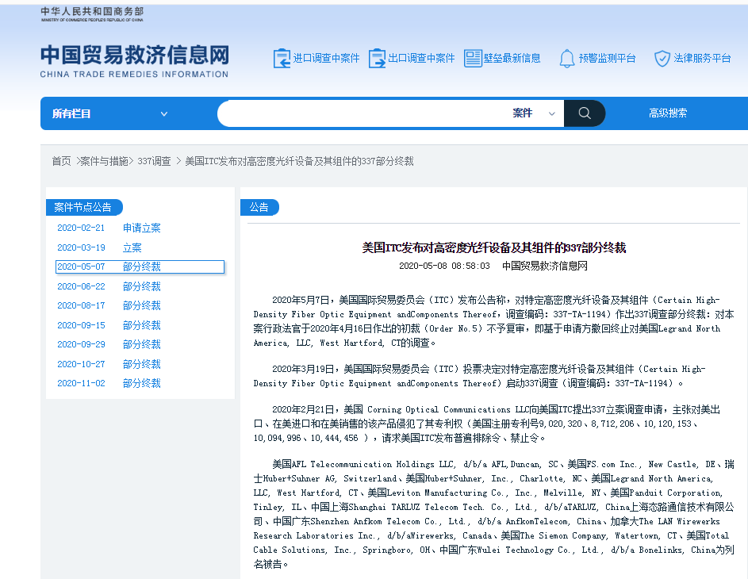Open the 2020-09-15 部分终裁 entry
Screen dimensions: 748x579
tap(109, 325)
